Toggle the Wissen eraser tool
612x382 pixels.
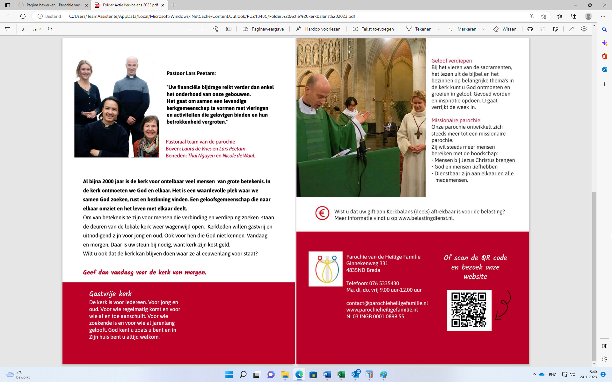[x=505, y=29]
